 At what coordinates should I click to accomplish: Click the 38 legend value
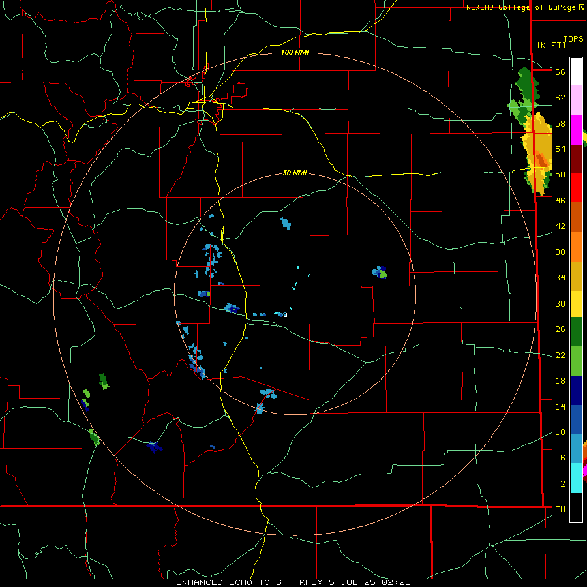(560, 252)
